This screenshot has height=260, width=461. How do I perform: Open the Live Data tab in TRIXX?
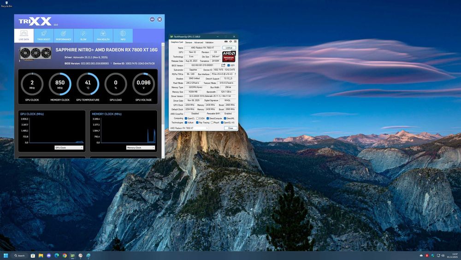click(x=24, y=36)
